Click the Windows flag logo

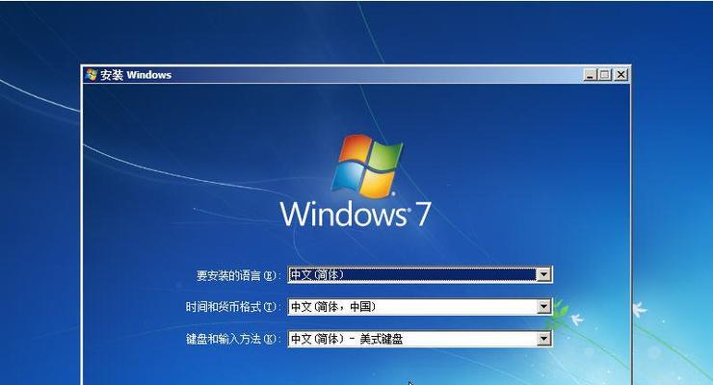point(367,166)
